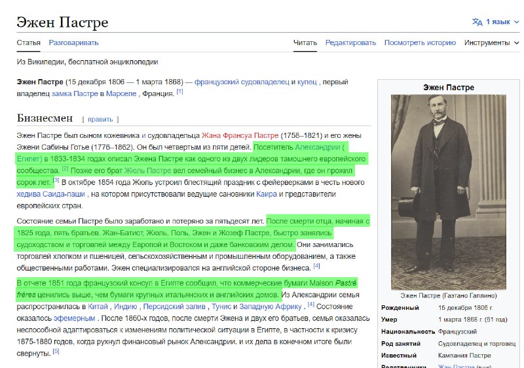Follow the "Китай" link

[x=98, y=307]
